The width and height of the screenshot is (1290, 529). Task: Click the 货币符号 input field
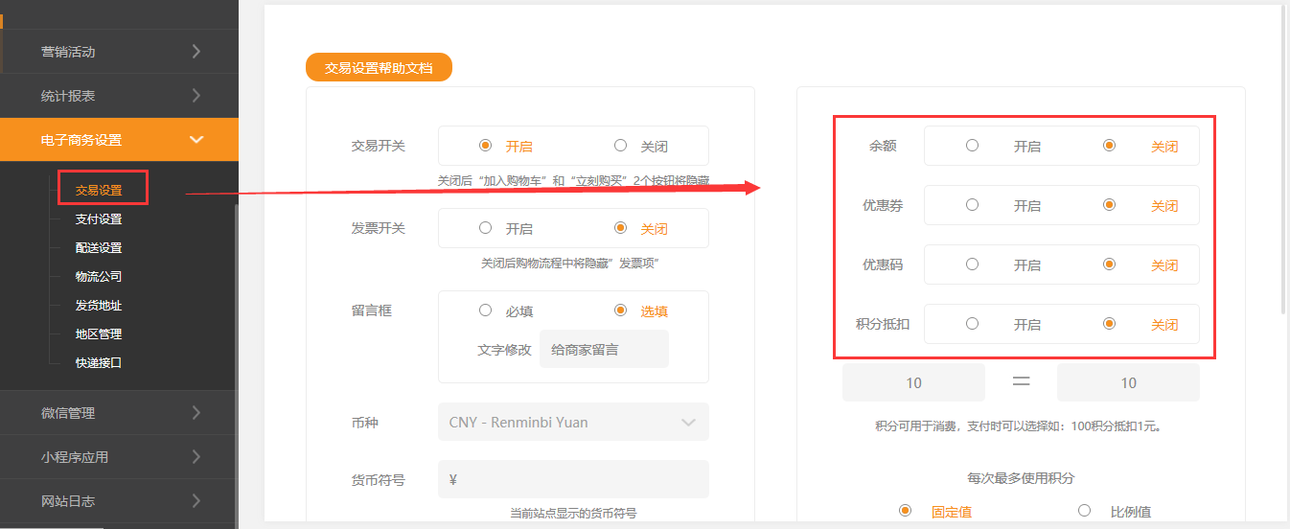(573, 479)
